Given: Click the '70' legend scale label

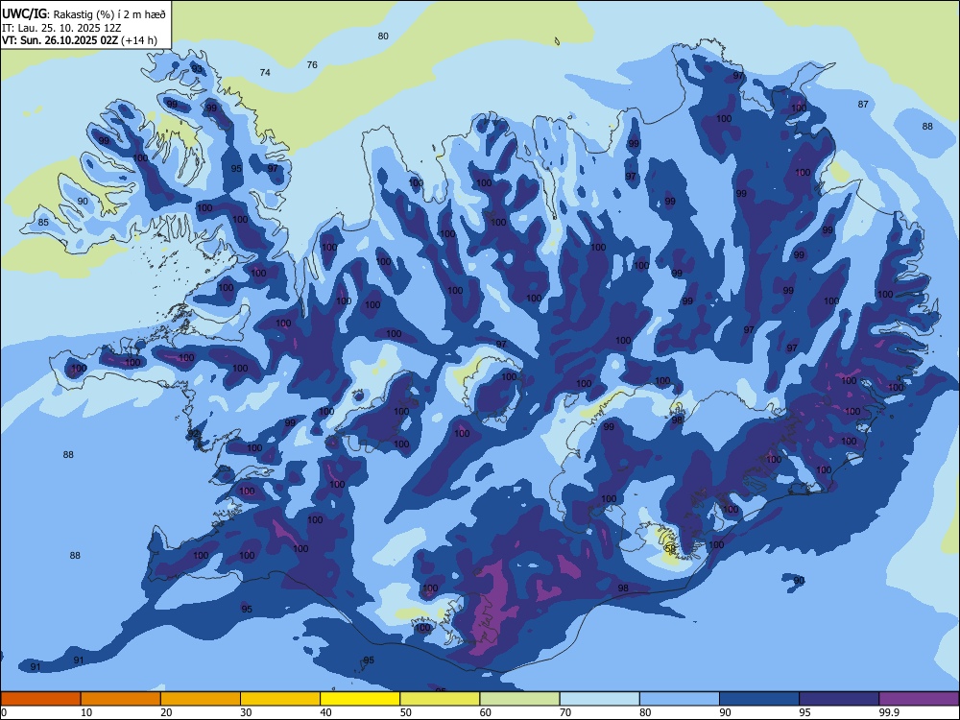Looking at the screenshot, I should pyautogui.click(x=565, y=712).
